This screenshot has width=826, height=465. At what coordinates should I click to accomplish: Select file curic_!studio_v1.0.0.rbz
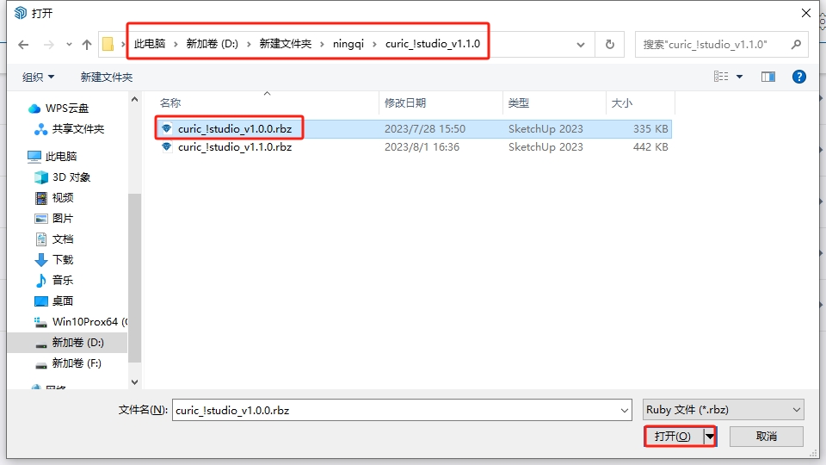[x=235, y=128]
